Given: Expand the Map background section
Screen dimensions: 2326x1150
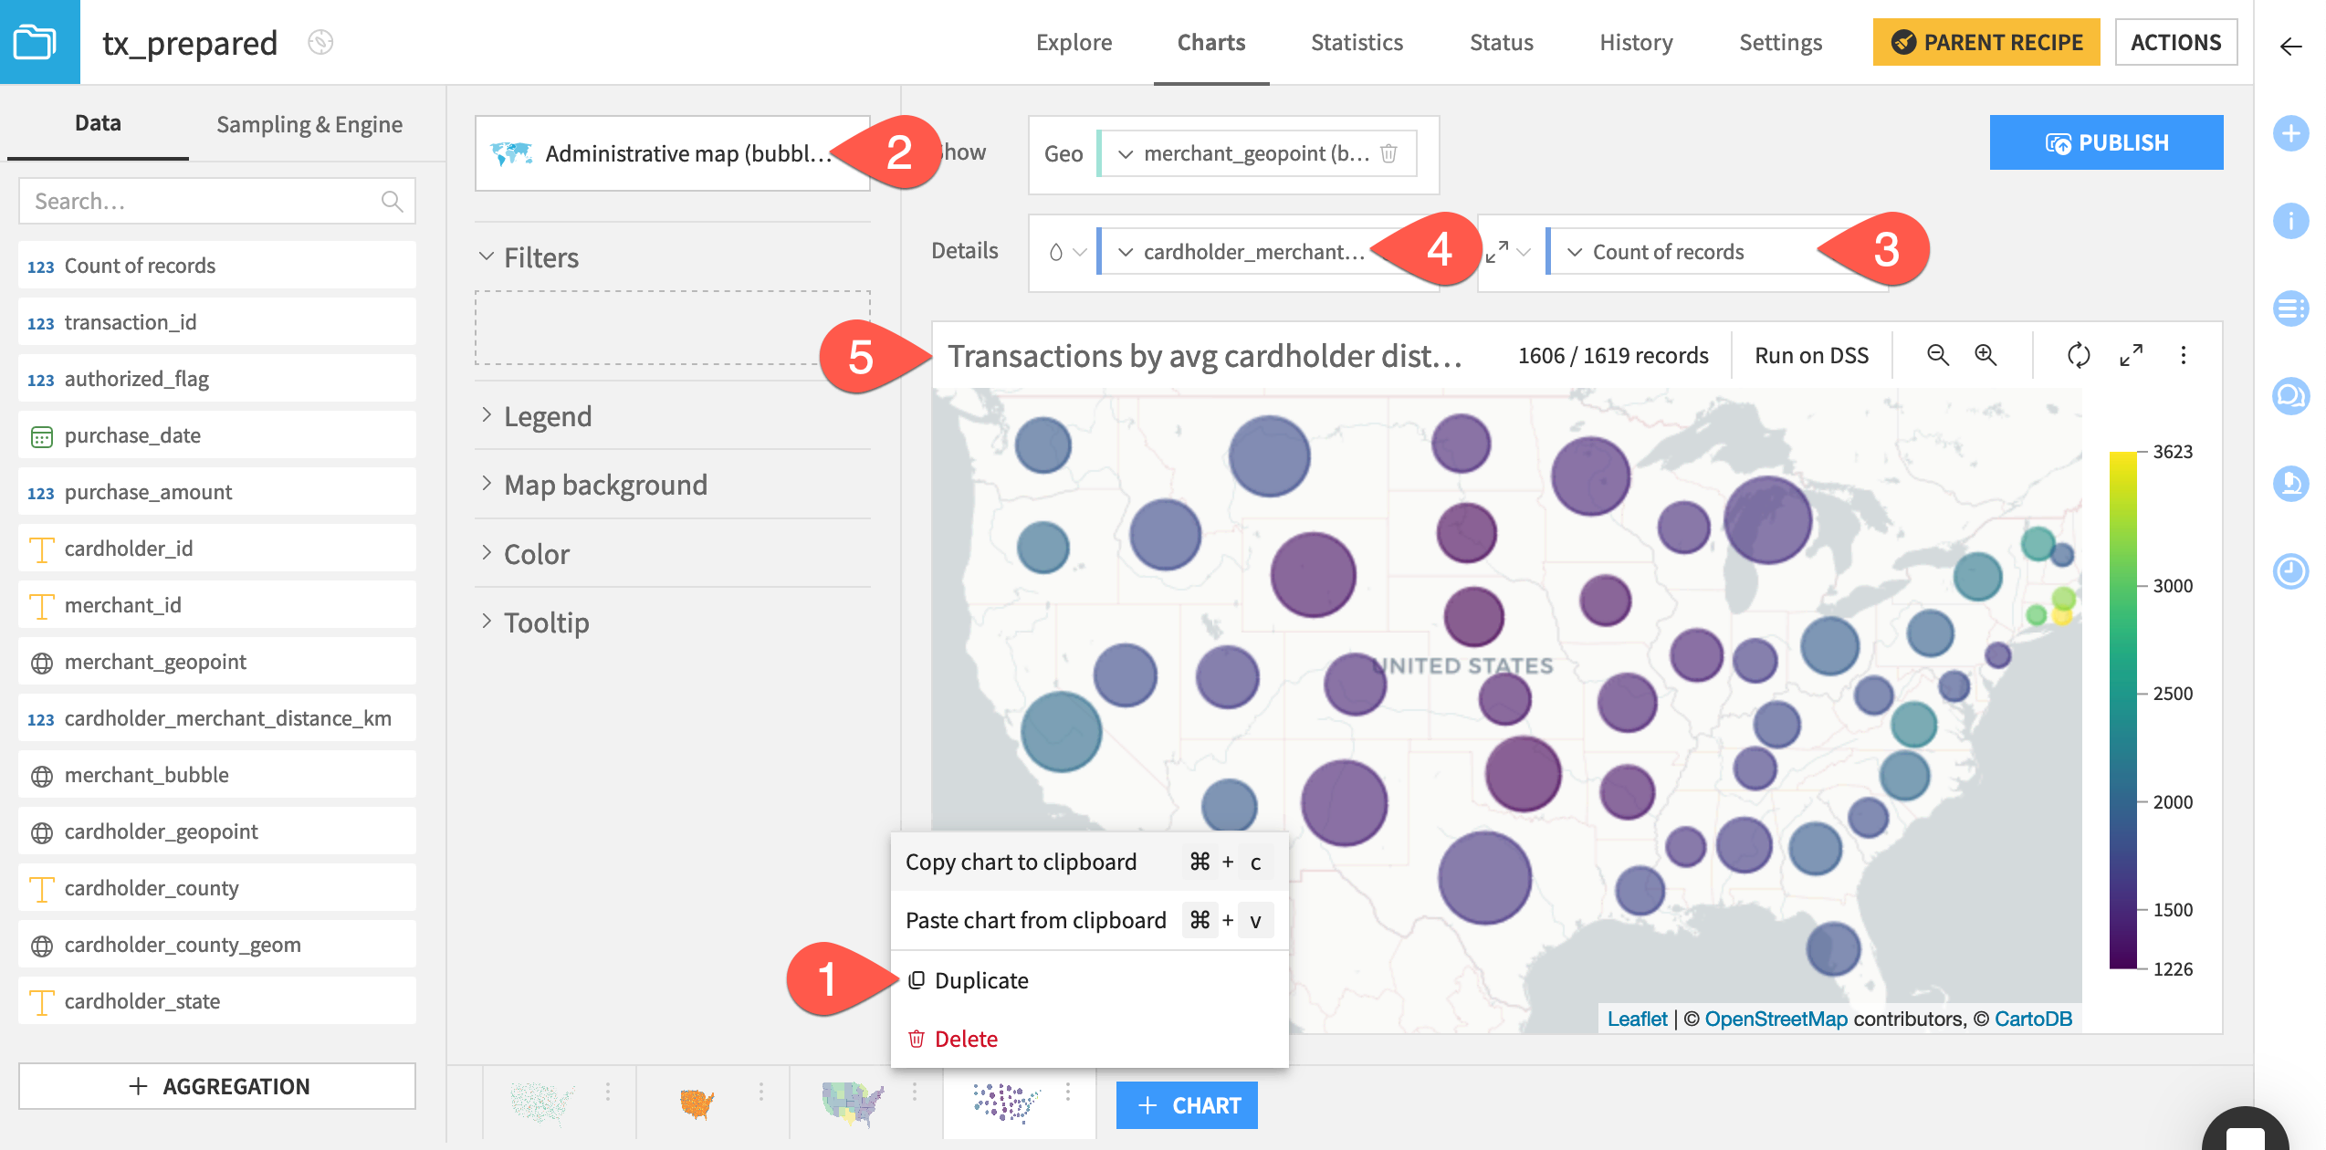Looking at the screenshot, I should [x=594, y=485].
